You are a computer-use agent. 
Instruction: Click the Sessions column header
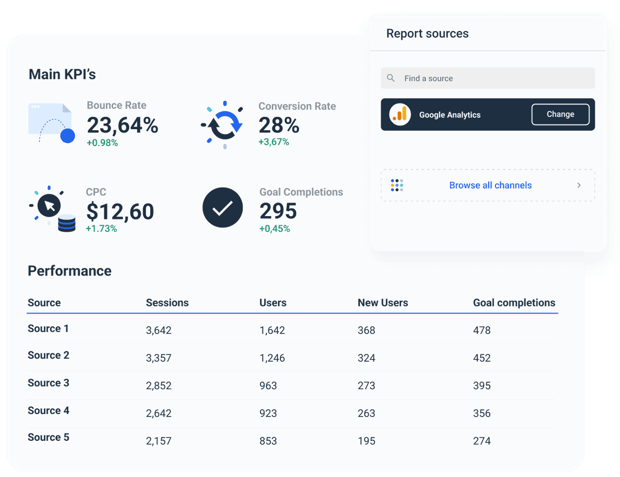[x=167, y=302]
